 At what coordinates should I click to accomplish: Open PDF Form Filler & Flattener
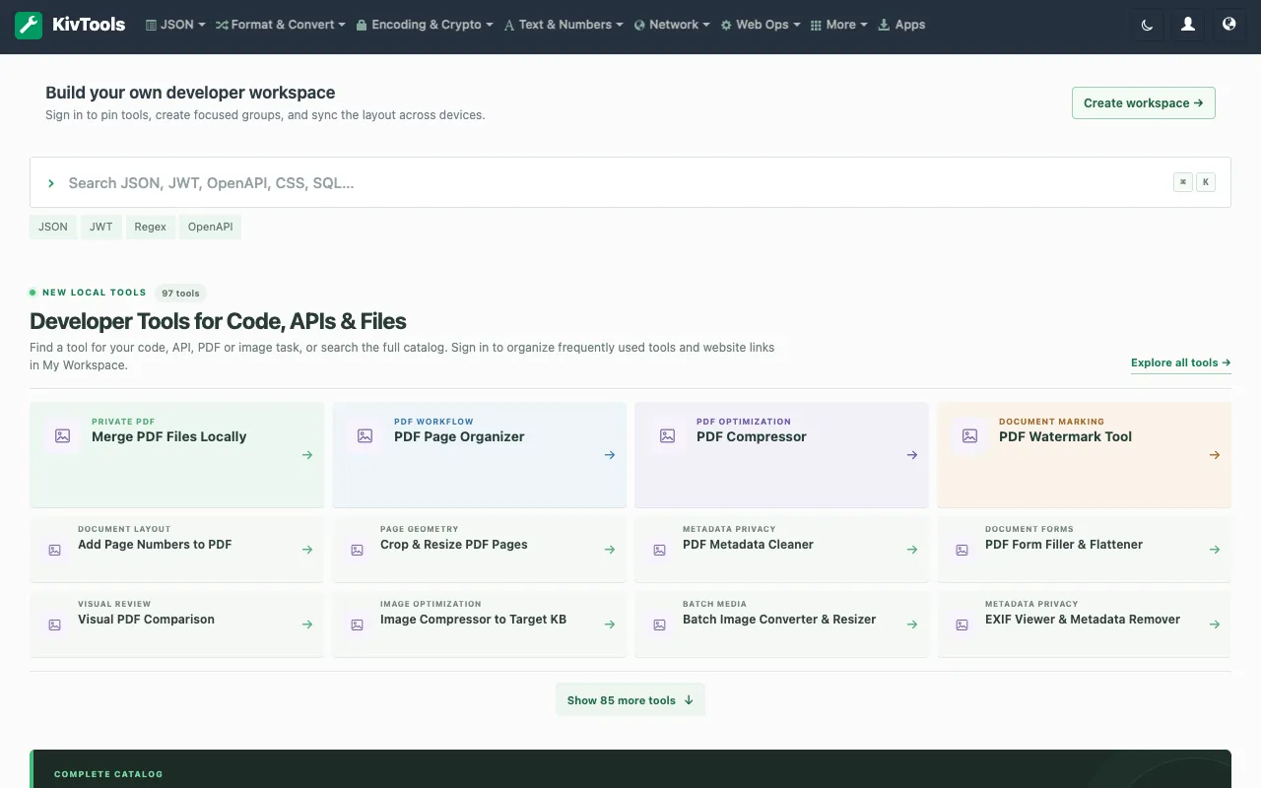(x=1084, y=549)
